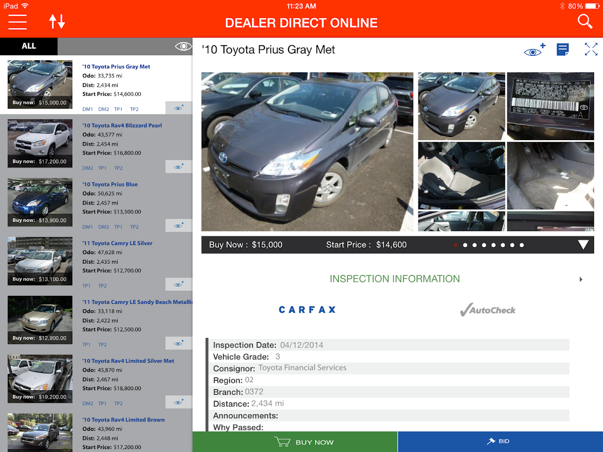Open the AutoCheck report
The width and height of the screenshot is (603, 452).
487,310
